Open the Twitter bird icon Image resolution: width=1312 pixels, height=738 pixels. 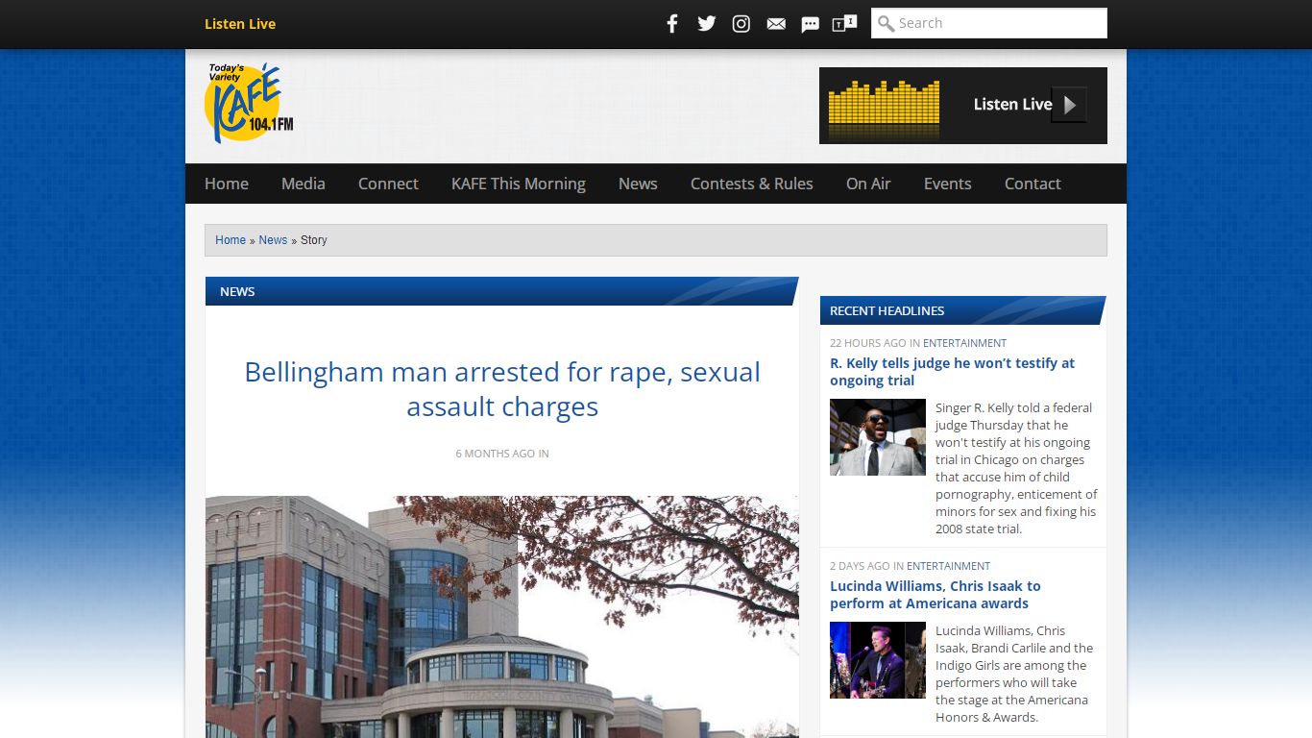pos(707,24)
